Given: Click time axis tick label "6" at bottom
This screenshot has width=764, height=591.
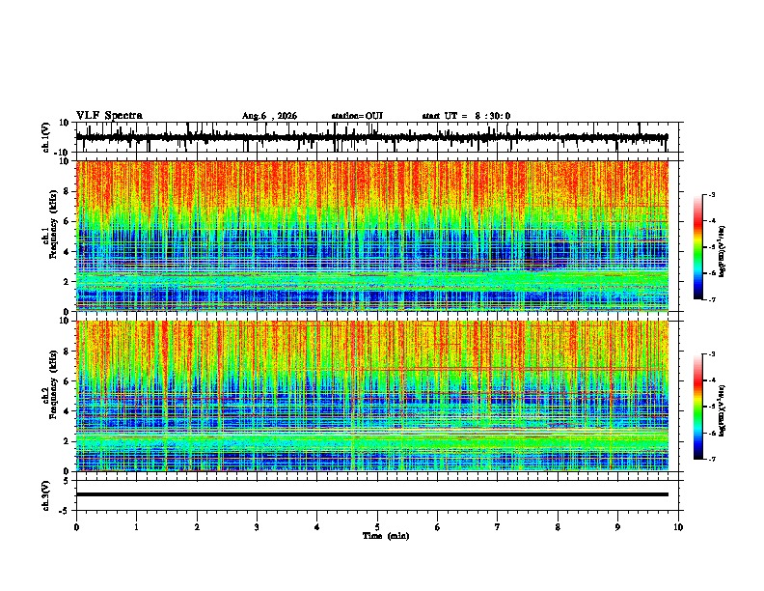Looking at the screenshot, I should coord(437,527).
